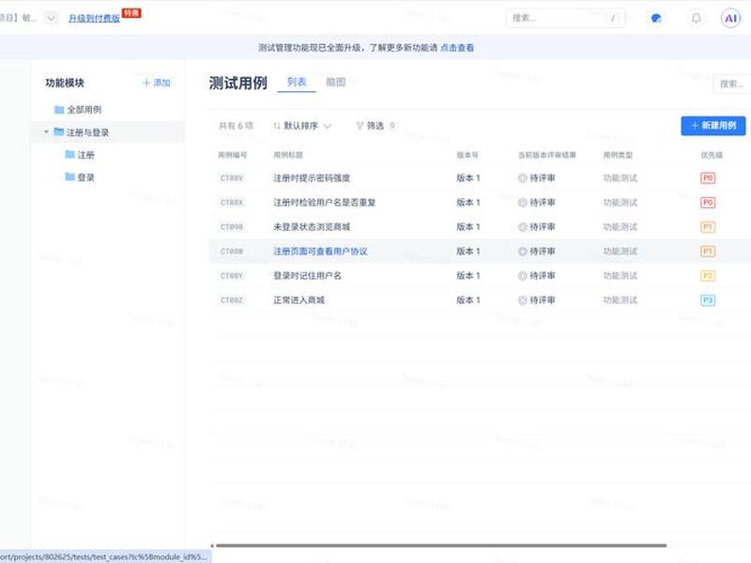Click P3 priority badge for 正常进入商城
The image size is (751, 563).
coord(708,300)
